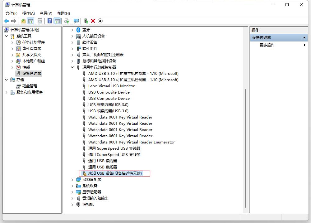311x223 pixels.
Task: Collapse the 通用串行总线控制器 category
Action: [72, 67]
